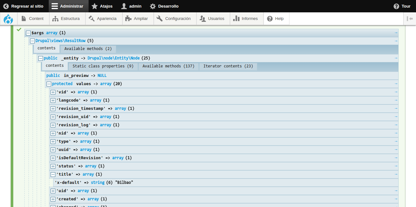
Task: Click the Estructura hierarchy icon
Action: tap(55, 19)
